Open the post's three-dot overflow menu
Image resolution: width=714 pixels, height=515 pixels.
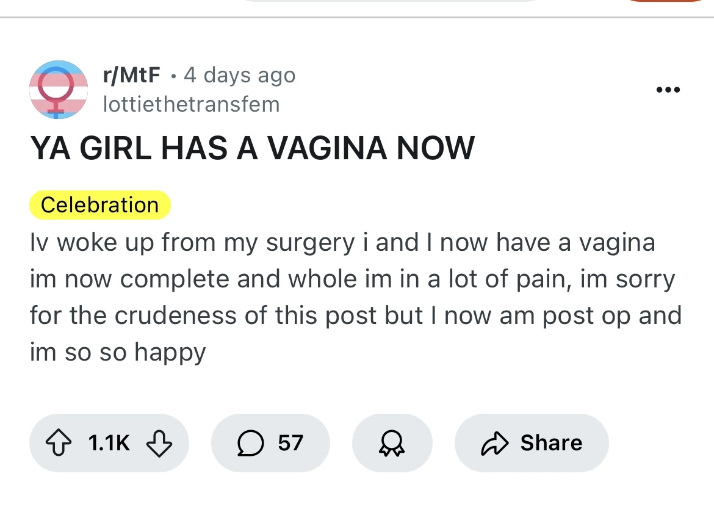coord(667,90)
